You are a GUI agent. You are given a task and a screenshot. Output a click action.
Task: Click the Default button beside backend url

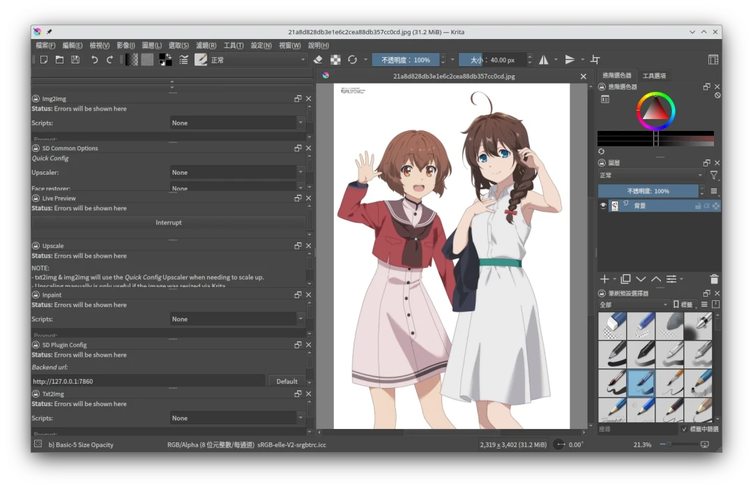coord(287,382)
